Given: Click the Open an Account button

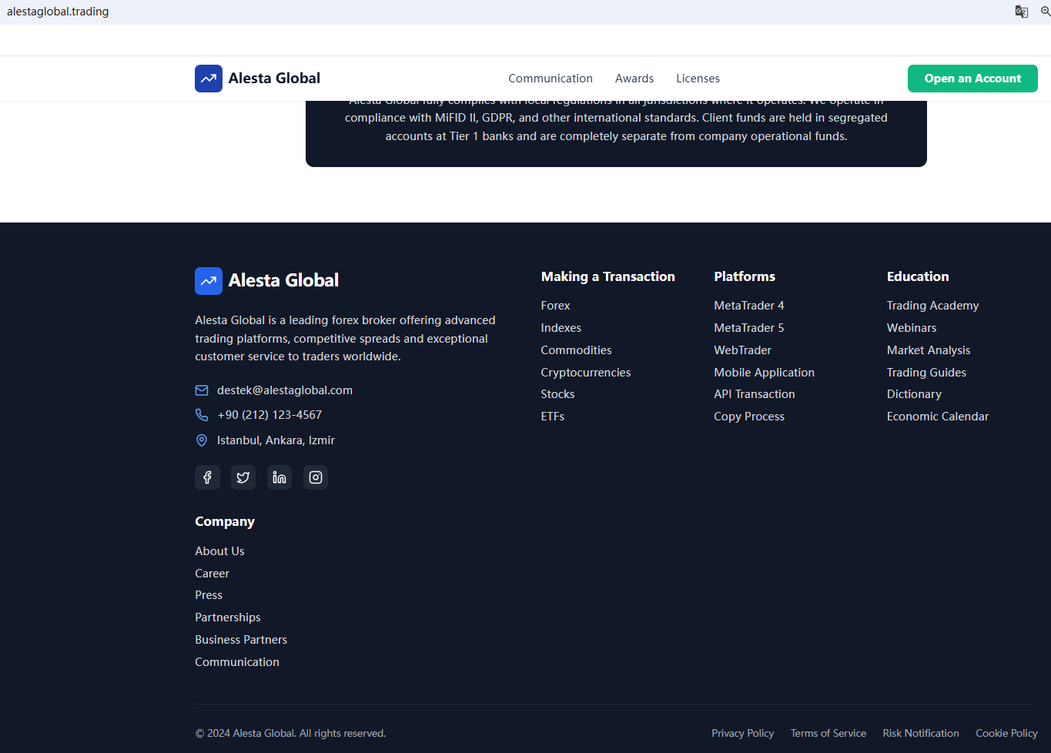Looking at the screenshot, I should pyautogui.click(x=972, y=79).
